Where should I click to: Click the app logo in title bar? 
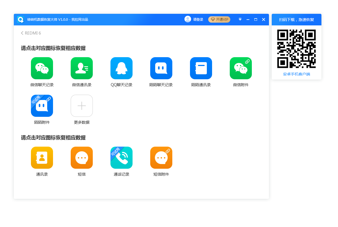21,19
